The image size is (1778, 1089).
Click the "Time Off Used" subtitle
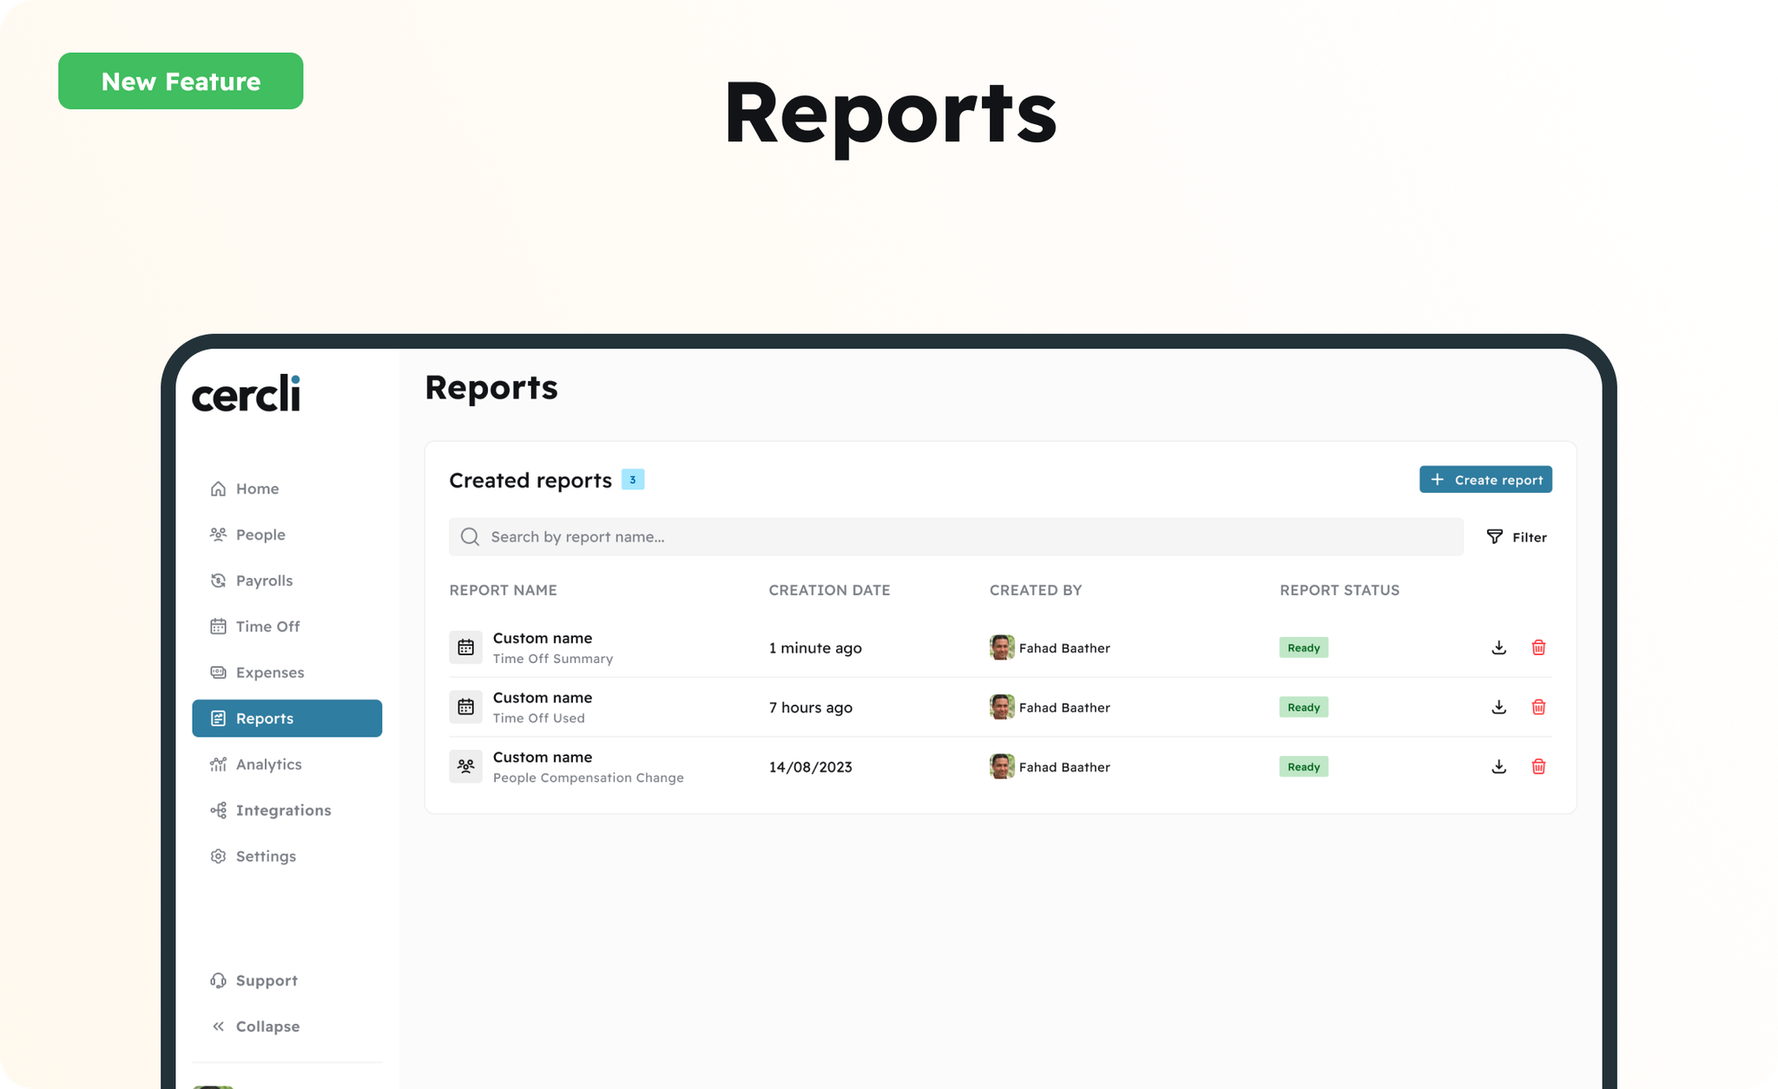pyautogui.click(x=539, y=718)
